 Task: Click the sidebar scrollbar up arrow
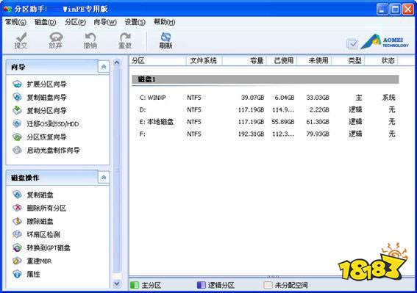pos(116,62)
